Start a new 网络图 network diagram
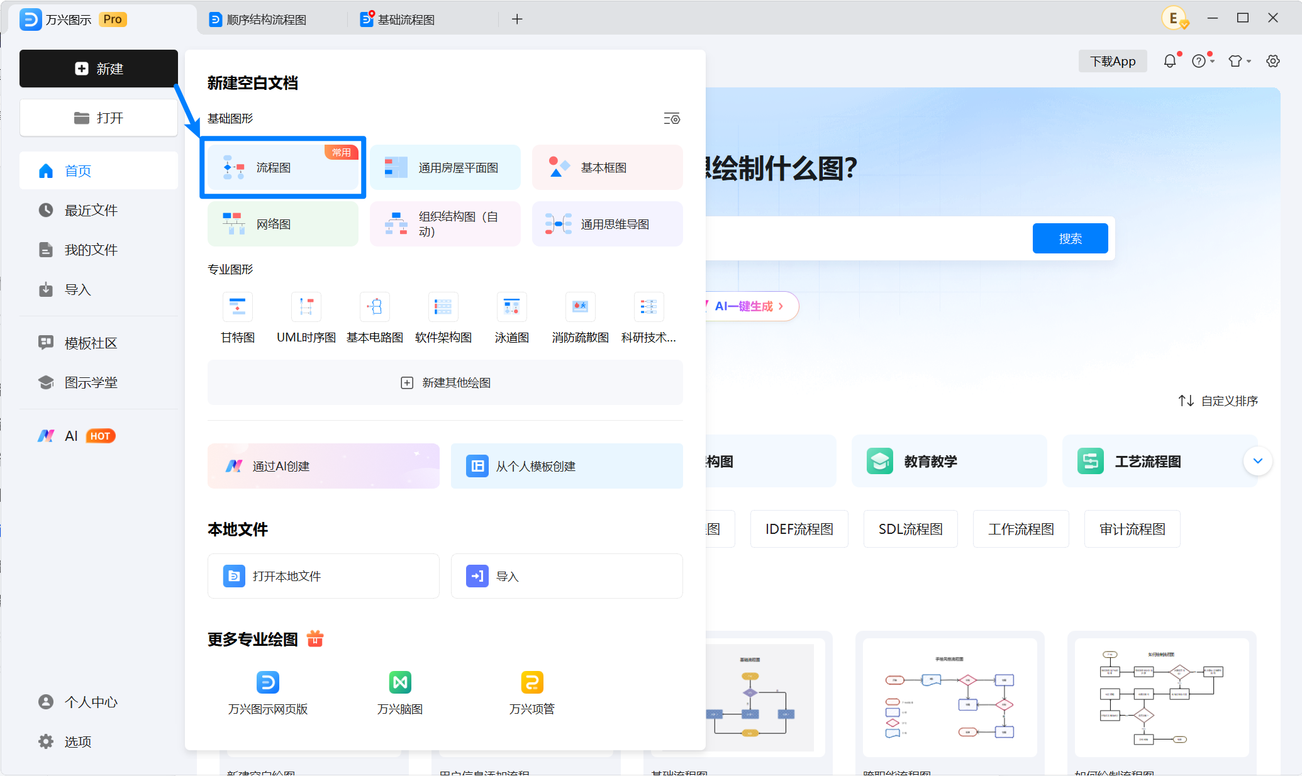Viewport: 1302px width, 776px height. [x=283, y=224]
